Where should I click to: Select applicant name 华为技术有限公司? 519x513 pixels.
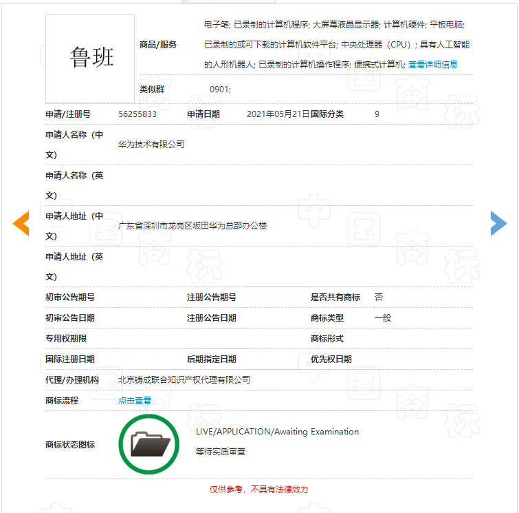pyautogui.click(x=151, y=144)
